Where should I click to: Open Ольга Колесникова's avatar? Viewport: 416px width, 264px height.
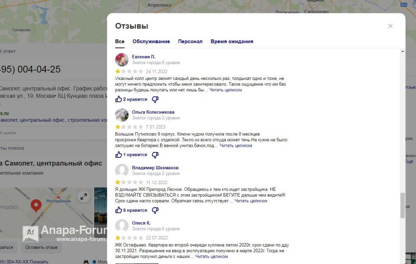(x=122, y=115)
